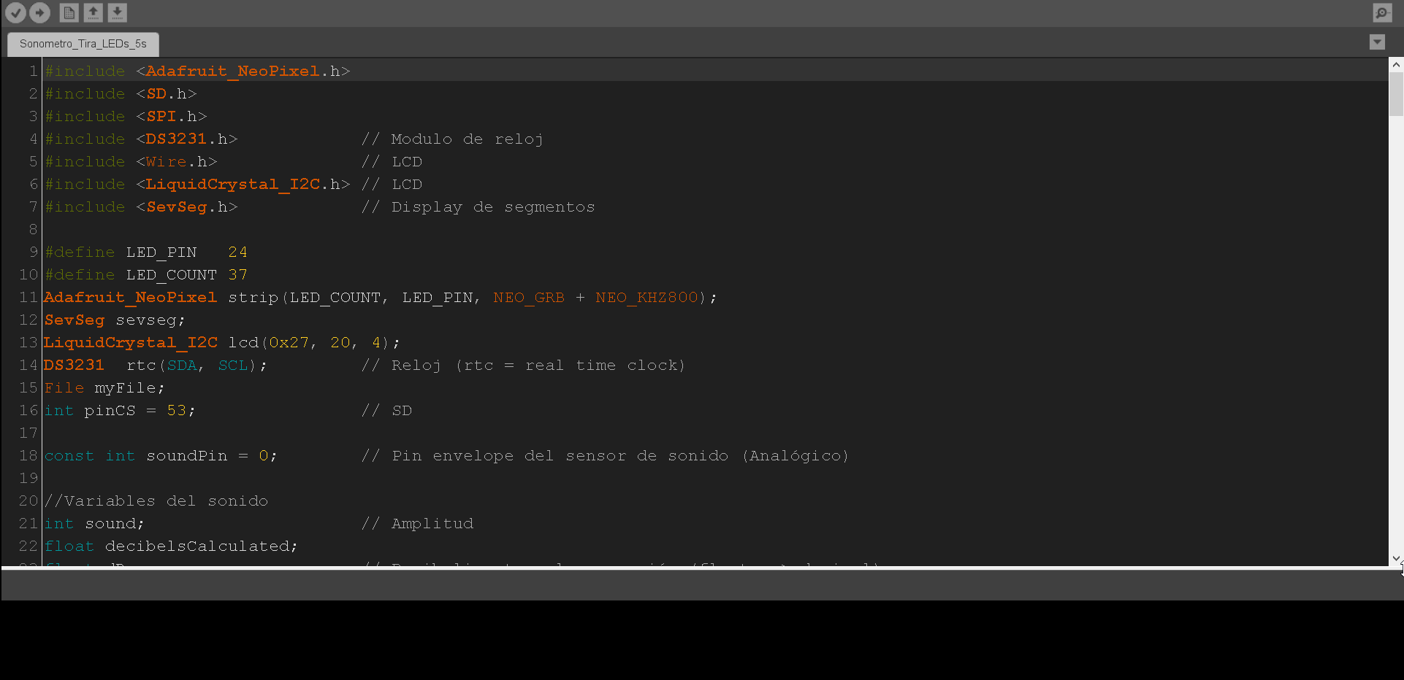Click the 'decibelsCalculated' variable declaration

(200, 546)
